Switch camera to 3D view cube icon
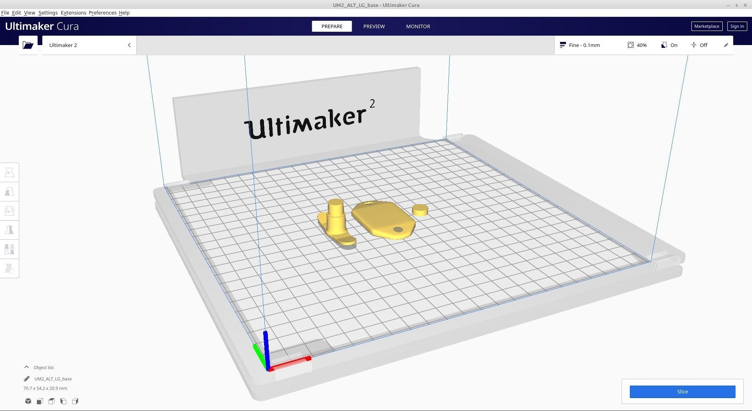 click(28, 401)
